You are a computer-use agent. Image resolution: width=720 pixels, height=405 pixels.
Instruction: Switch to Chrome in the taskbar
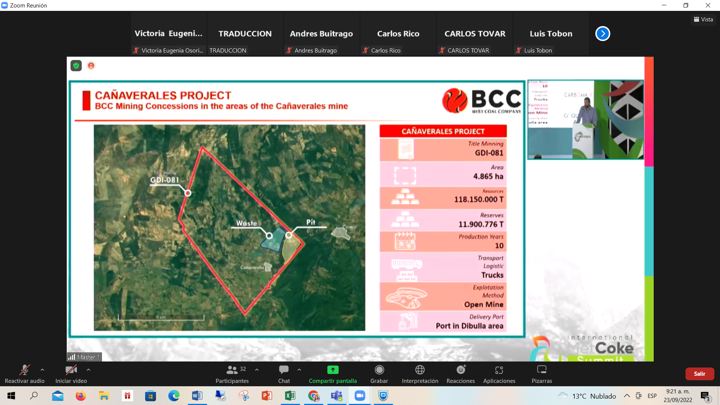pyautogui.click(x=313, y=396)
